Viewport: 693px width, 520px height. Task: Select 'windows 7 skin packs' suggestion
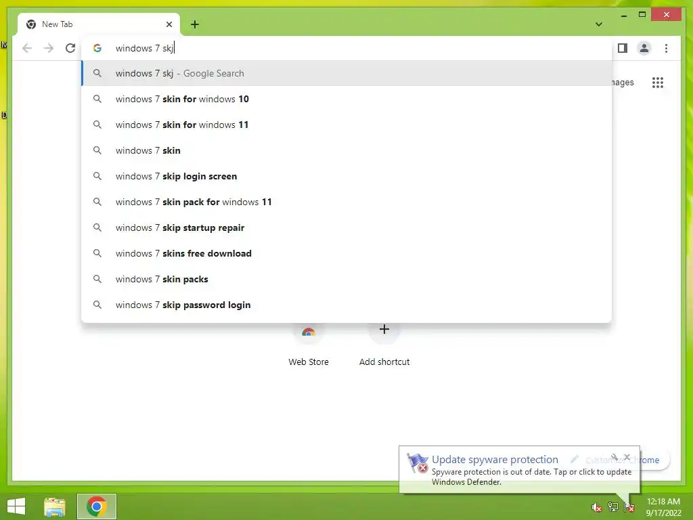346,279
